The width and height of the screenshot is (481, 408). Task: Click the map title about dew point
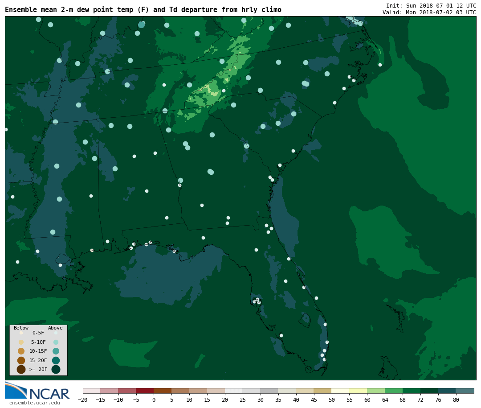143,9
